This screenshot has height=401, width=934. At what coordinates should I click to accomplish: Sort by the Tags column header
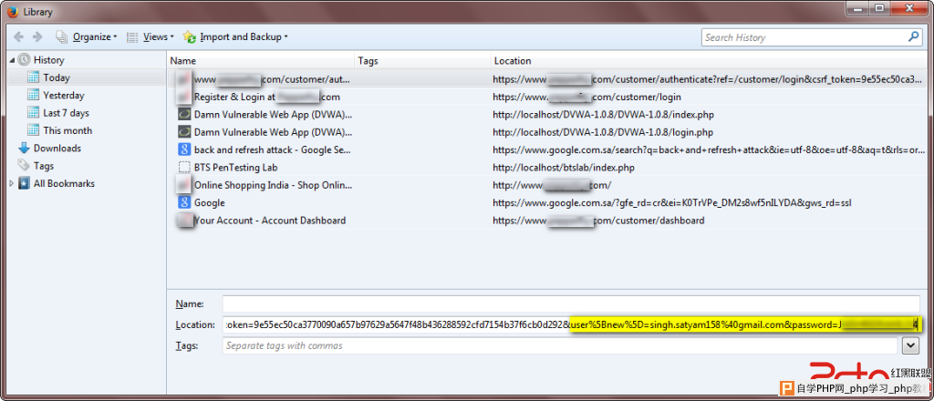pos(423,61)
